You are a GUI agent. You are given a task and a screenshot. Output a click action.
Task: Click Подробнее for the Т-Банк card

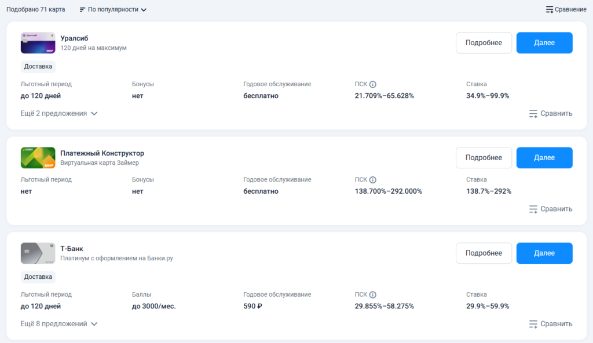484,253
